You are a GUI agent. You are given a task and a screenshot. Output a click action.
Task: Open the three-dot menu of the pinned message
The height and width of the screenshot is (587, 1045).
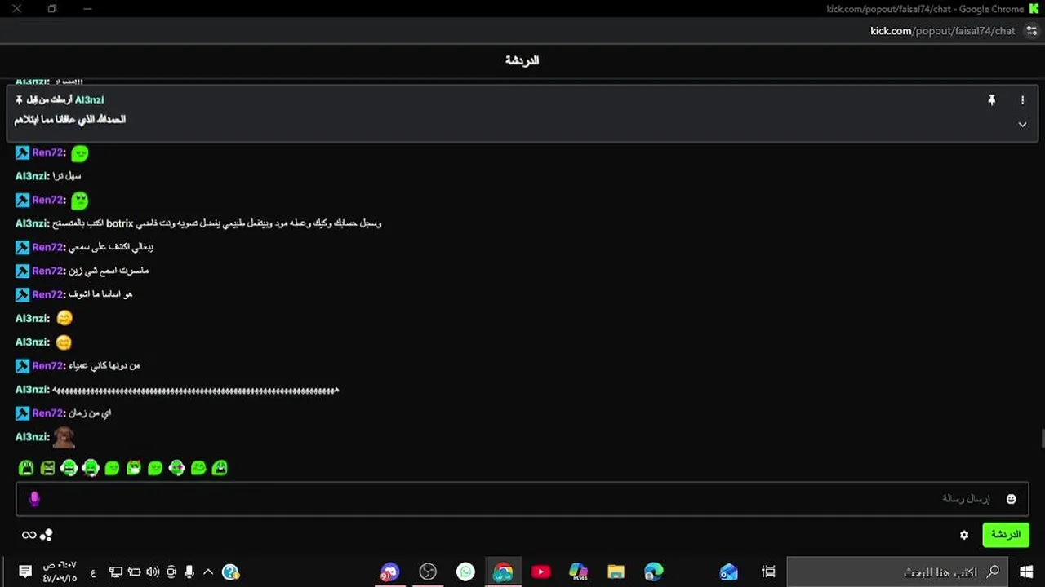click(x=1022, y=100)
